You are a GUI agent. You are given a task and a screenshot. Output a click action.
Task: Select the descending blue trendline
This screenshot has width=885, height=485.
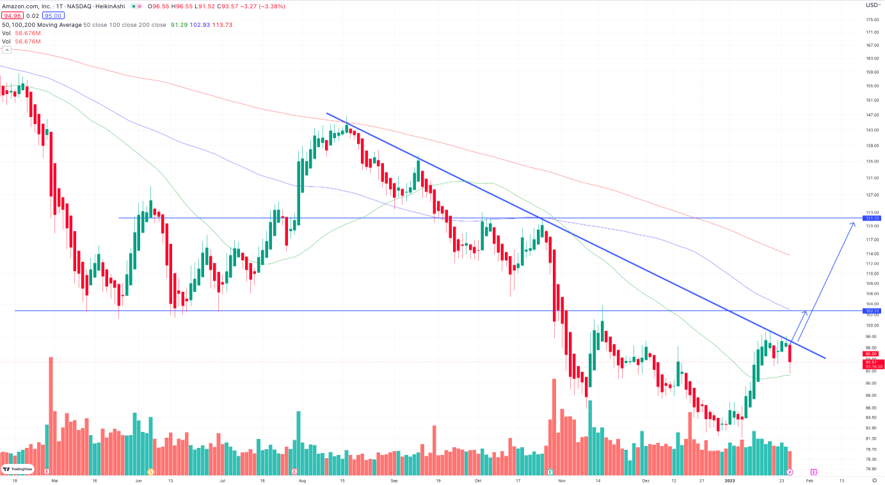576,236
